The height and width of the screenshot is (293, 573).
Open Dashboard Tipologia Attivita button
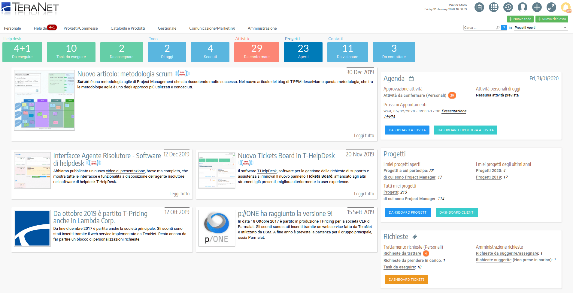465,130
